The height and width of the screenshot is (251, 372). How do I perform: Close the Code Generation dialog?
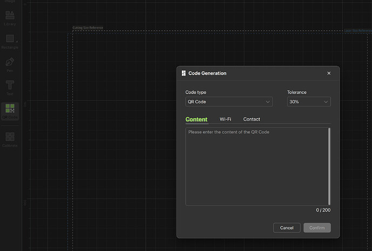(x=329, y=73)
